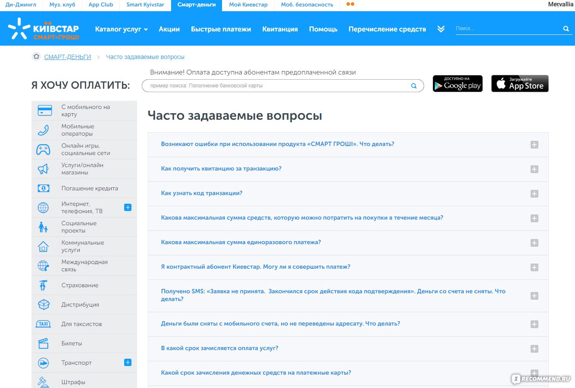Screen dimensions: 575x388
Task: Open Быстрые платежи in navigation
Action: (x=221, y=29)
